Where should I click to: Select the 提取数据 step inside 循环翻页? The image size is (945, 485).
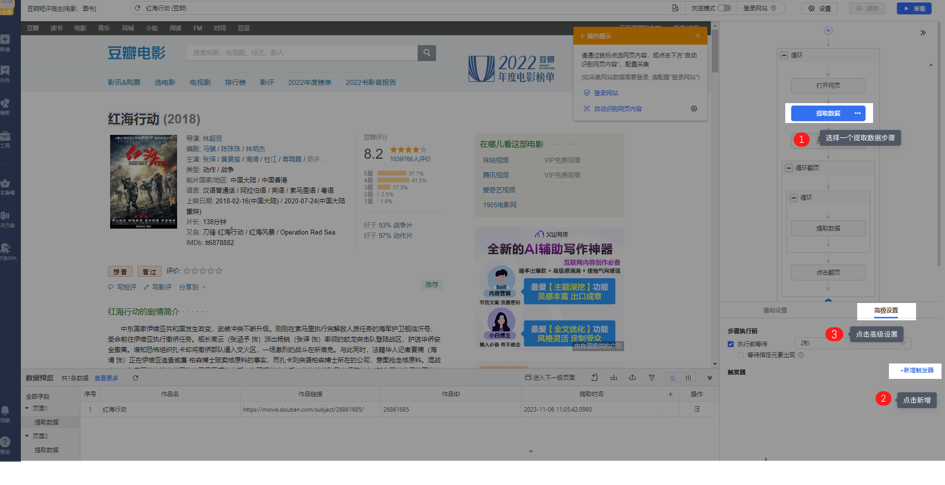828,229
